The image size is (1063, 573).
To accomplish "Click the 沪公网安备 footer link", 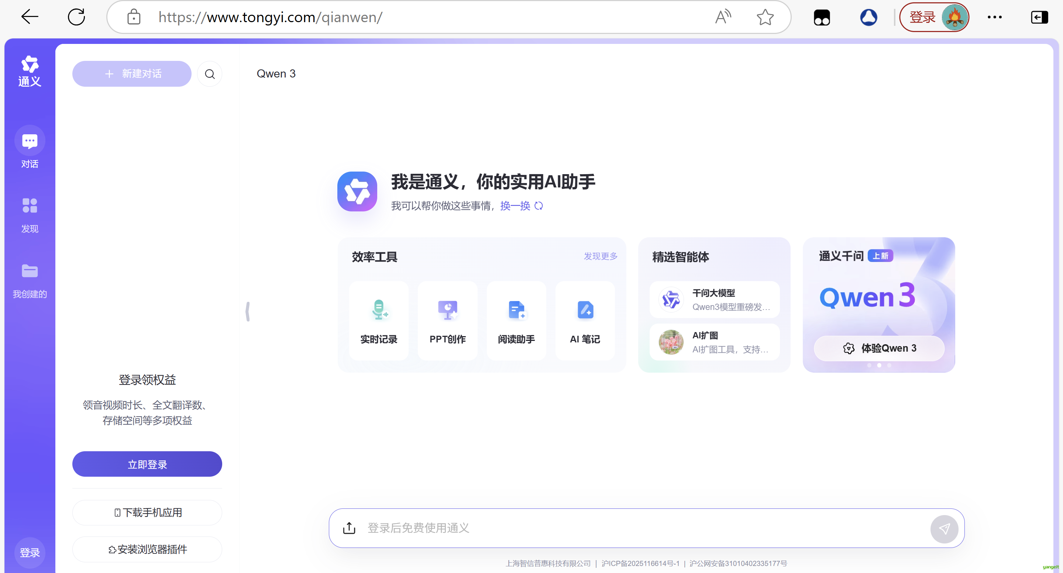I will tap(738, 563).
